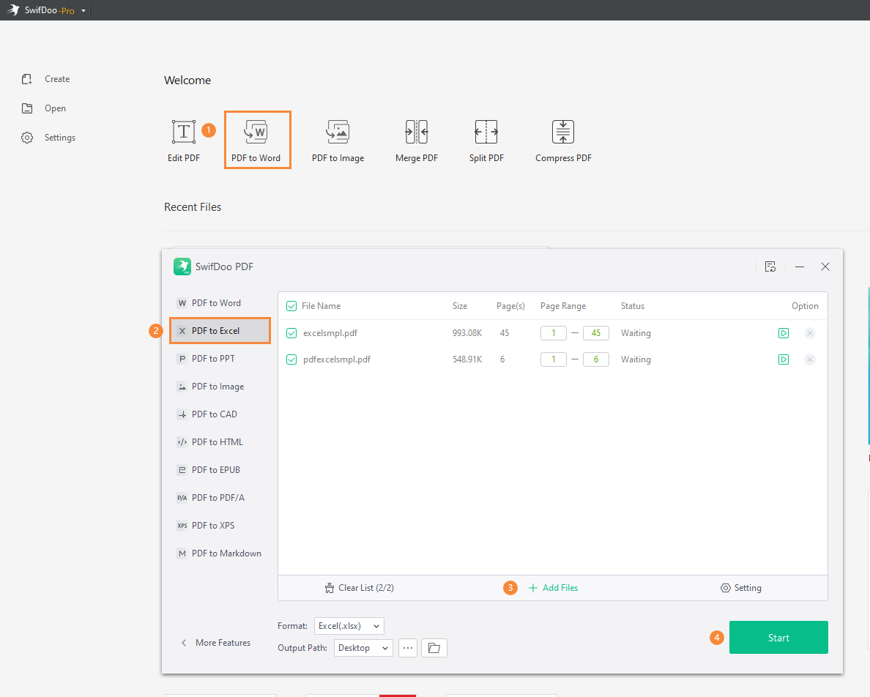Select PDF to PPT in dialog sidebar

[x=220, y=359]
